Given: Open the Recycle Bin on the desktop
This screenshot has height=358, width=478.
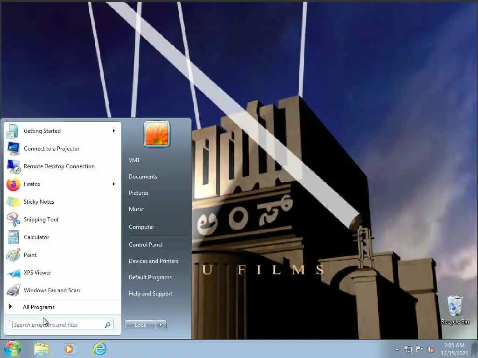Looking at the screenshot, I should click(x=455, y=310).
